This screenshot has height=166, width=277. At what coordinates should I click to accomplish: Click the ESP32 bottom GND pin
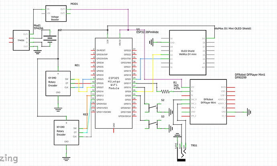pyautogui.click(x=114, y=131)
